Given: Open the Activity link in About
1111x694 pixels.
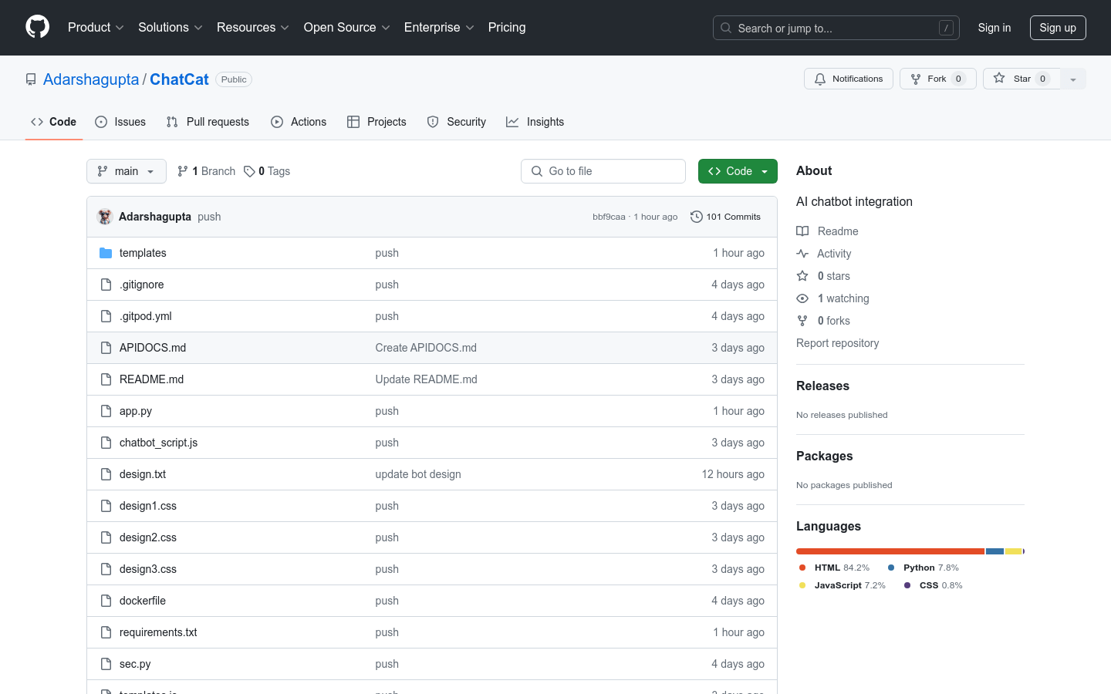Looking at the screenshot, I should pos(824,254).
